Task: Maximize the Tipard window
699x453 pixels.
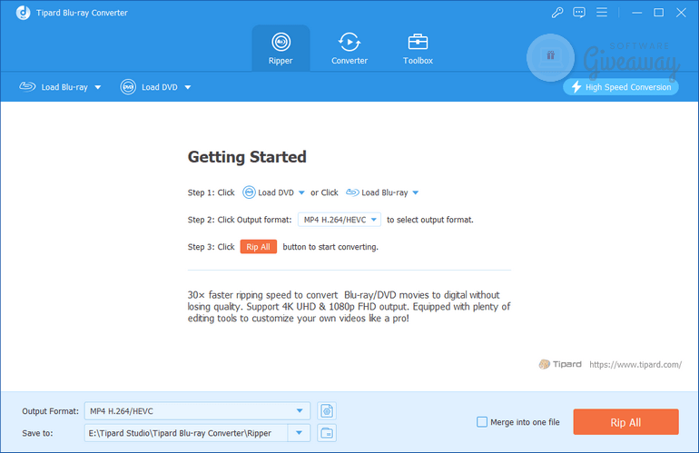Action: coord(658,13)
